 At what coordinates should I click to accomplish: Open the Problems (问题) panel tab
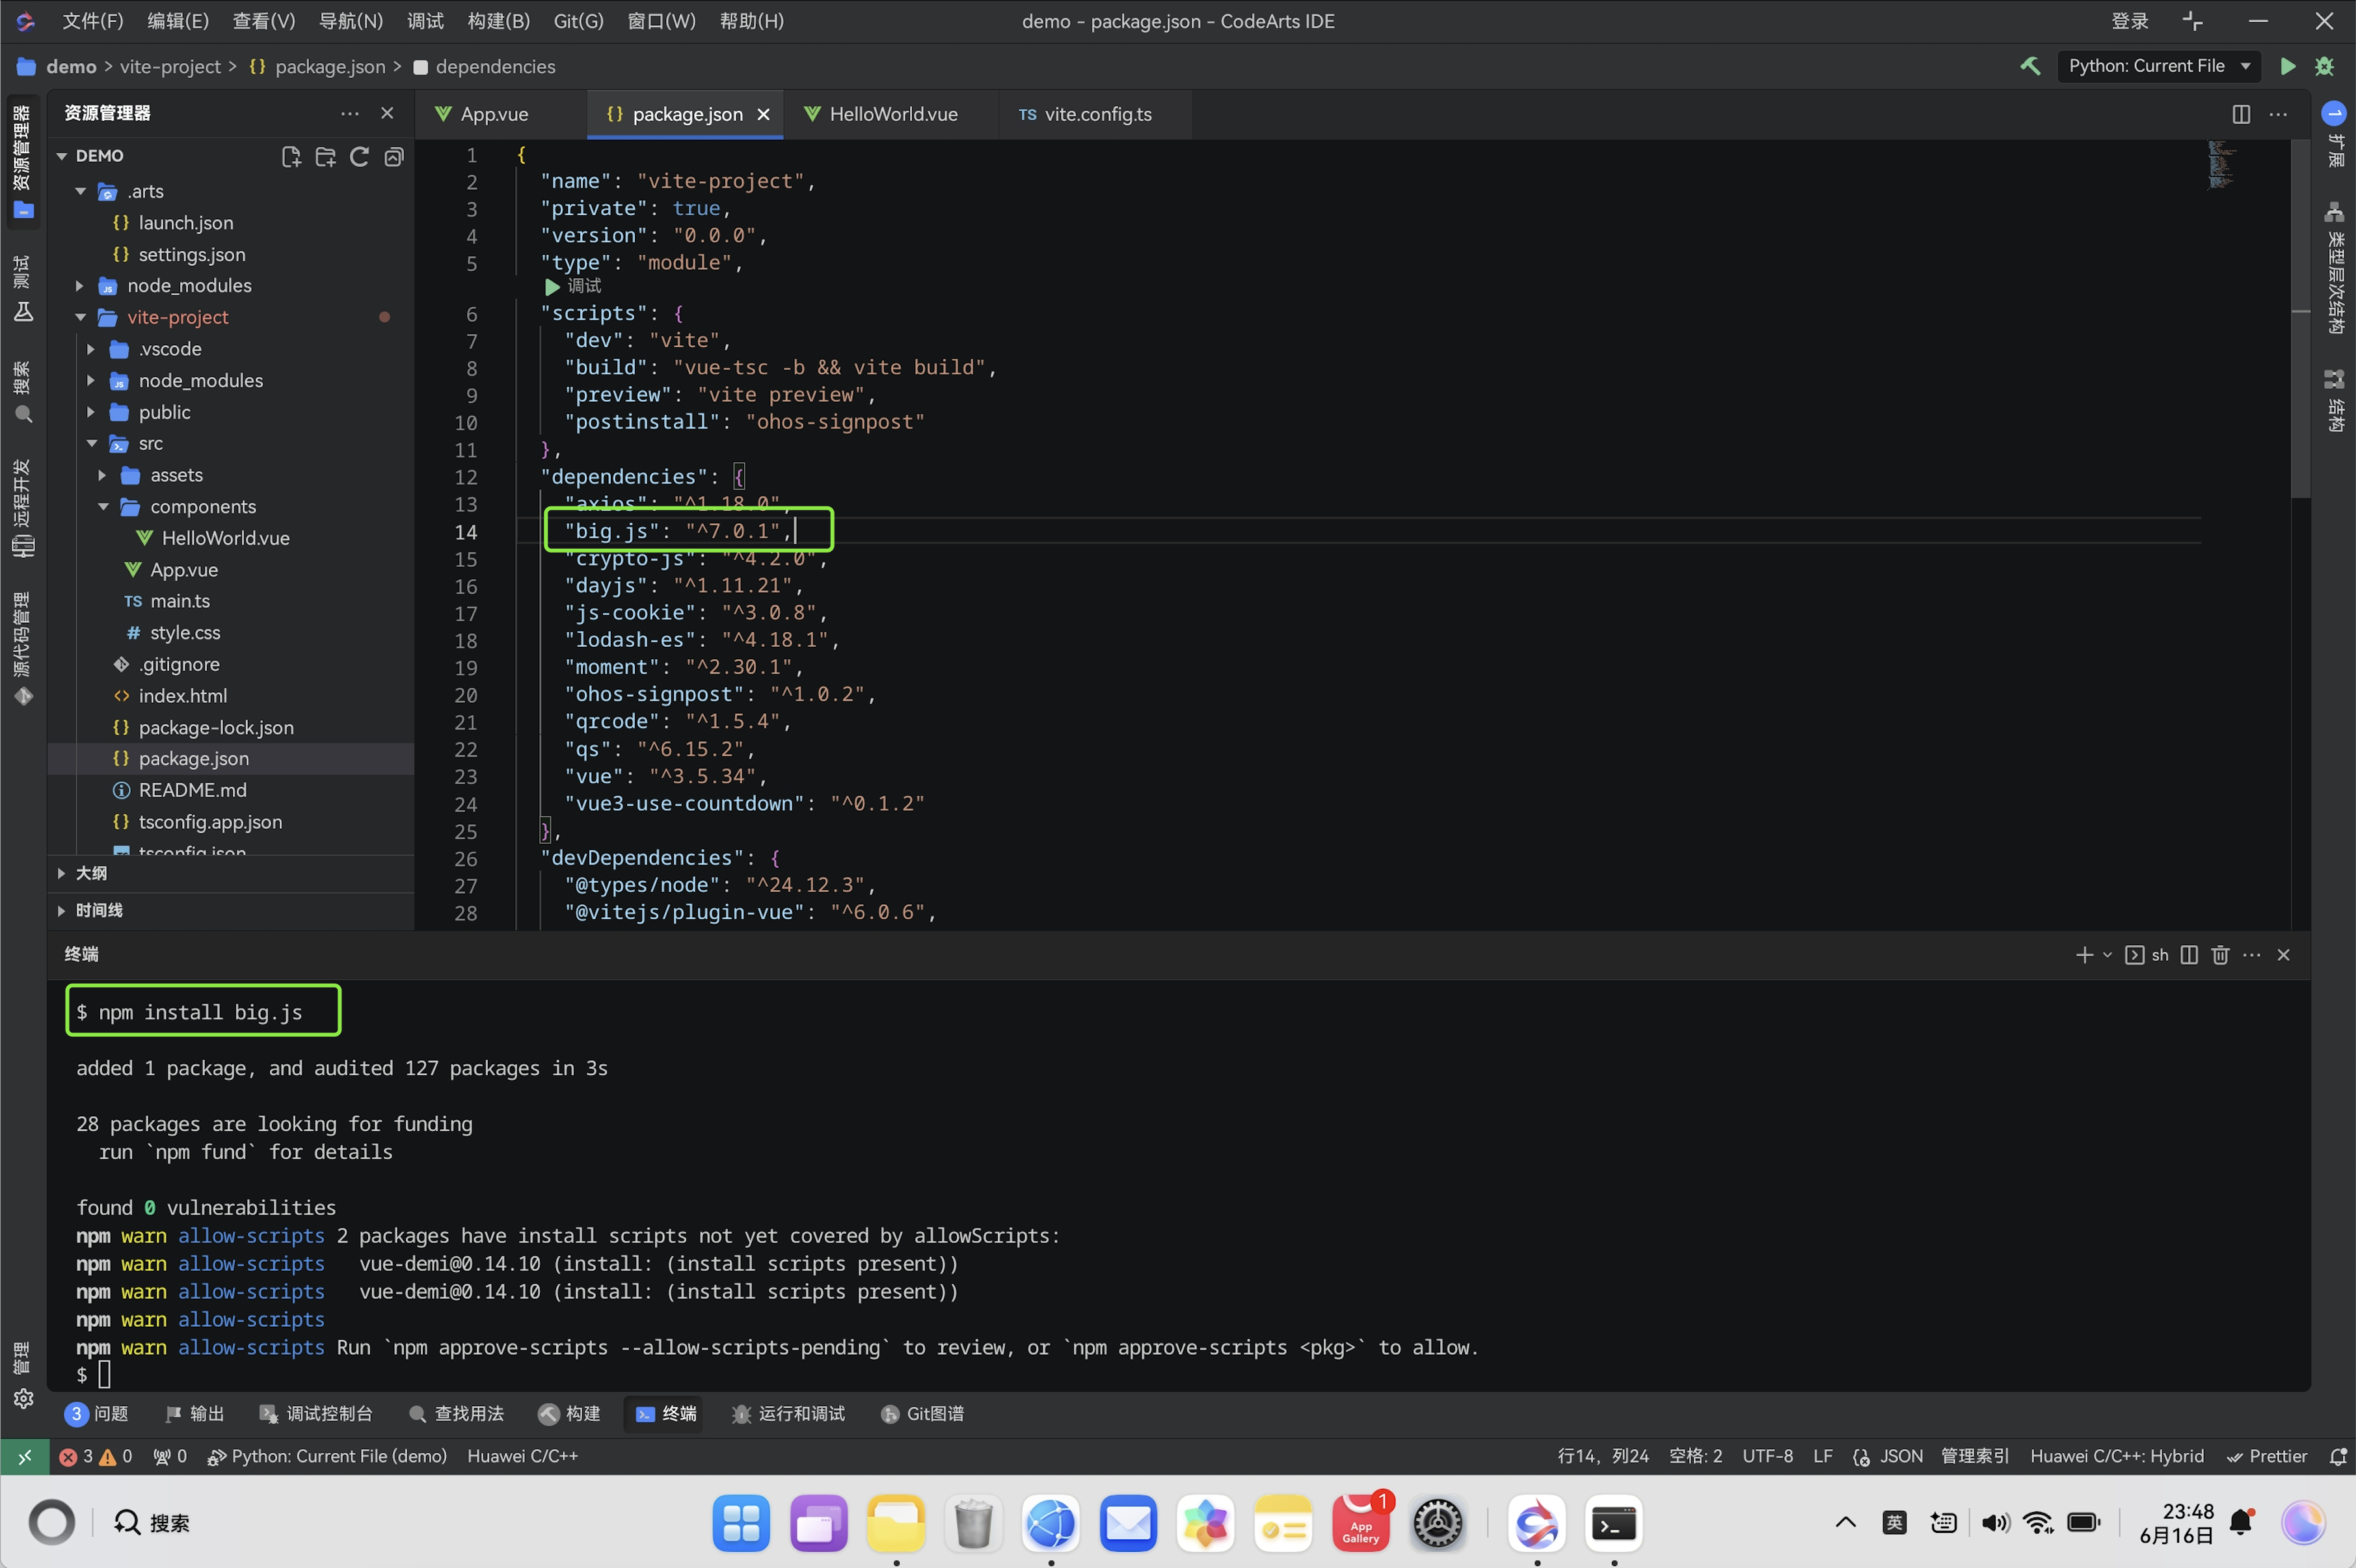coord(98,1413)
